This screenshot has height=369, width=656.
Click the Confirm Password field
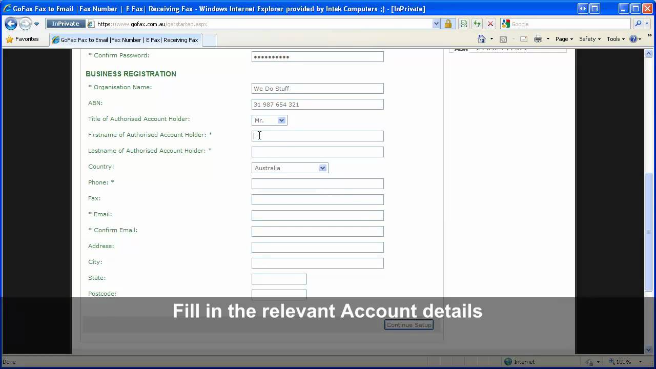point(318,56)
